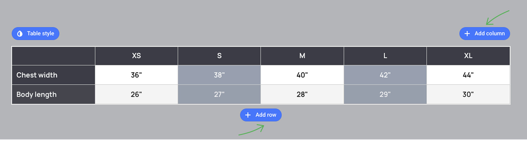Select the empty top-left header cell

[x=54, y=56]
